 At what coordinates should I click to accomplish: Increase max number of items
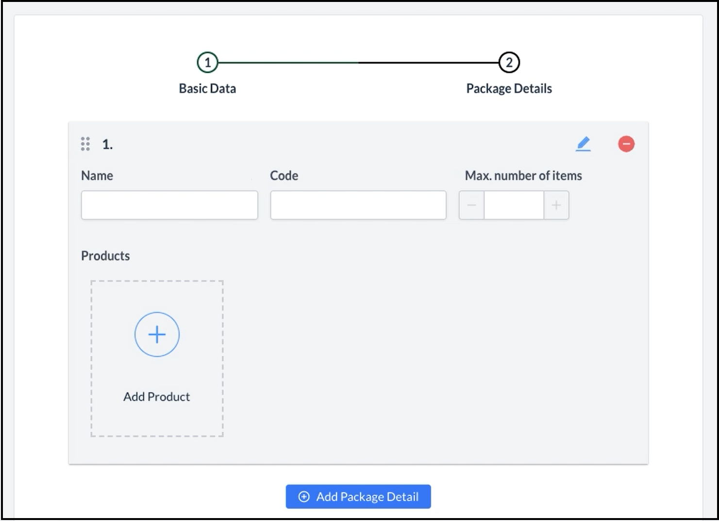click(x=556, y=205)
